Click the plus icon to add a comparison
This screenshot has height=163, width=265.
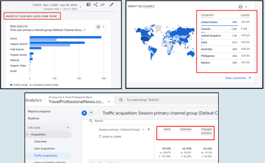91,113
